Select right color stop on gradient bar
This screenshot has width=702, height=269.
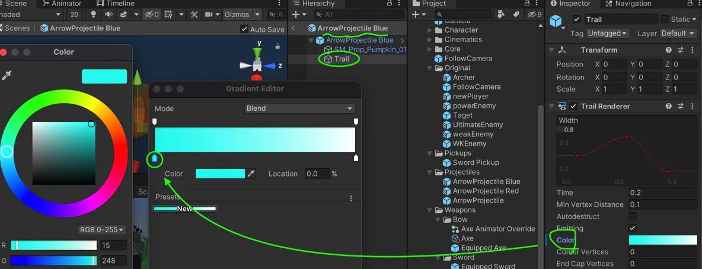[356, 158]
